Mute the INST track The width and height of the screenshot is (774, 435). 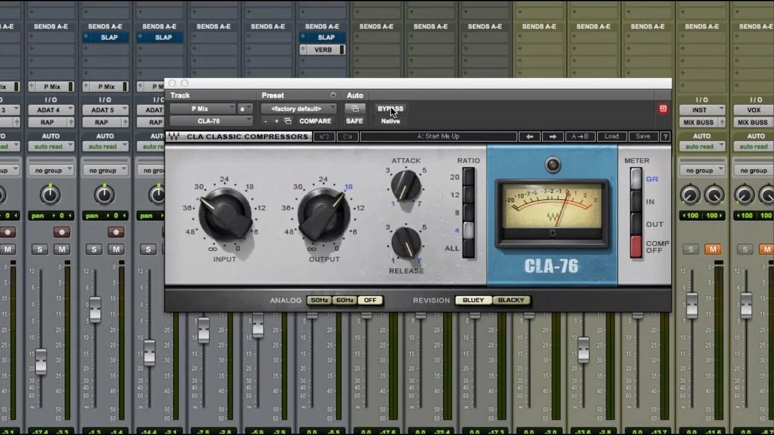pos(714,250)
